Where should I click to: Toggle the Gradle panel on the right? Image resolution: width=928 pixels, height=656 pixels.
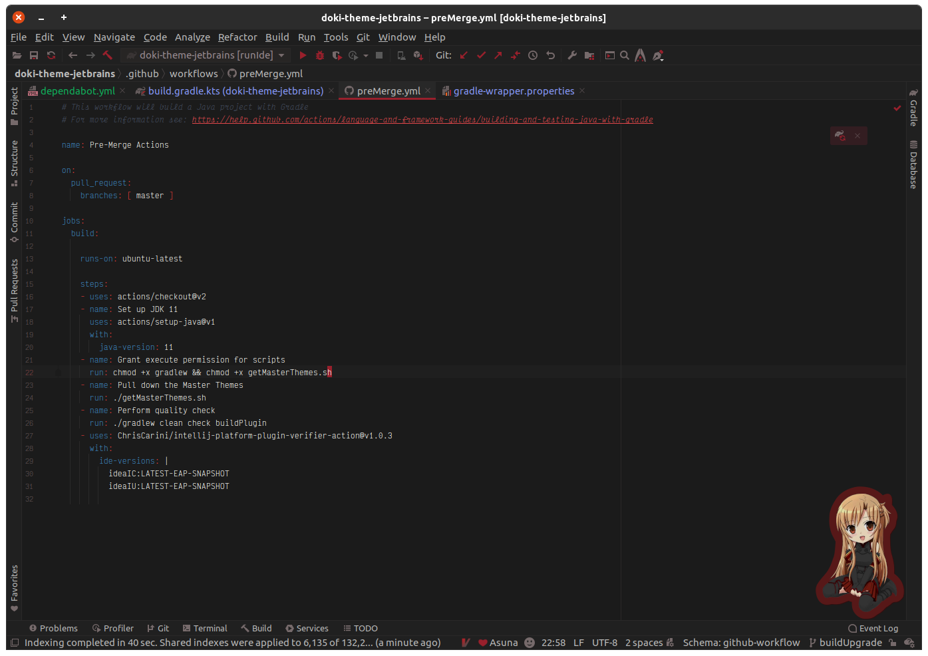point(913,112)
